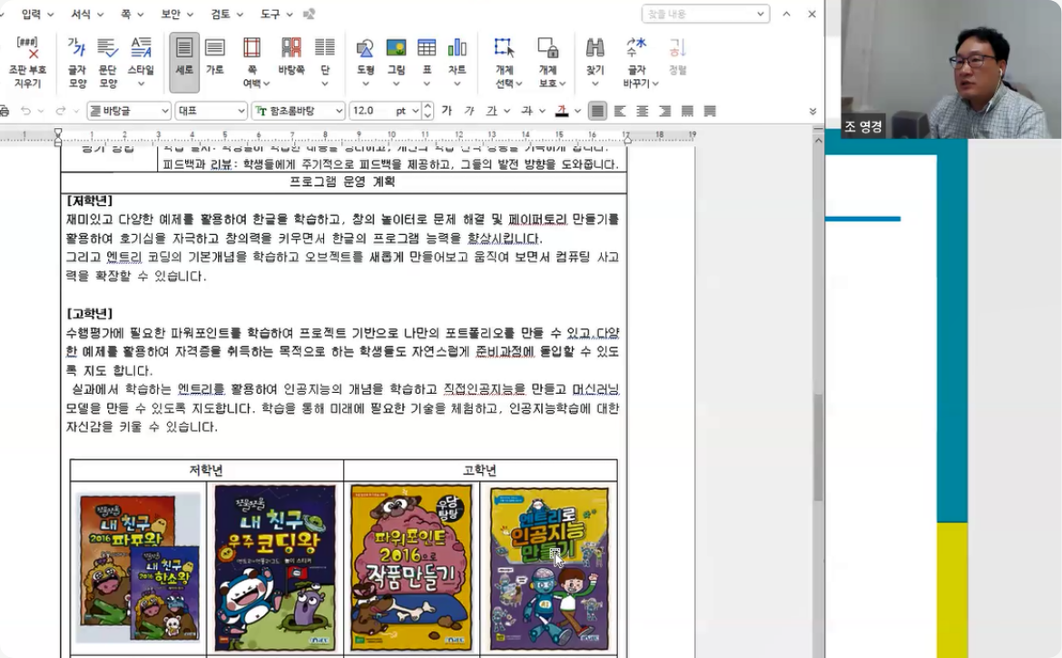
Task: Open the font color red underline swatch
Action: click(x=562, y=111)
